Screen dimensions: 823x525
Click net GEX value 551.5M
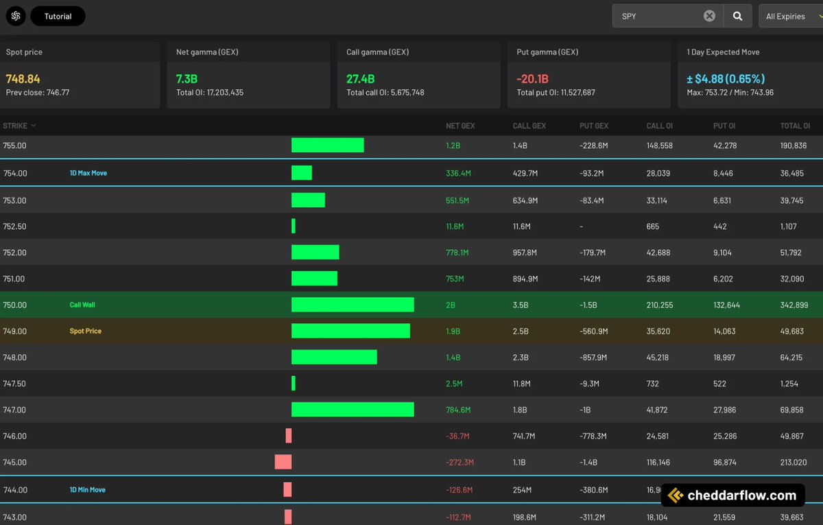click(457, 200)
